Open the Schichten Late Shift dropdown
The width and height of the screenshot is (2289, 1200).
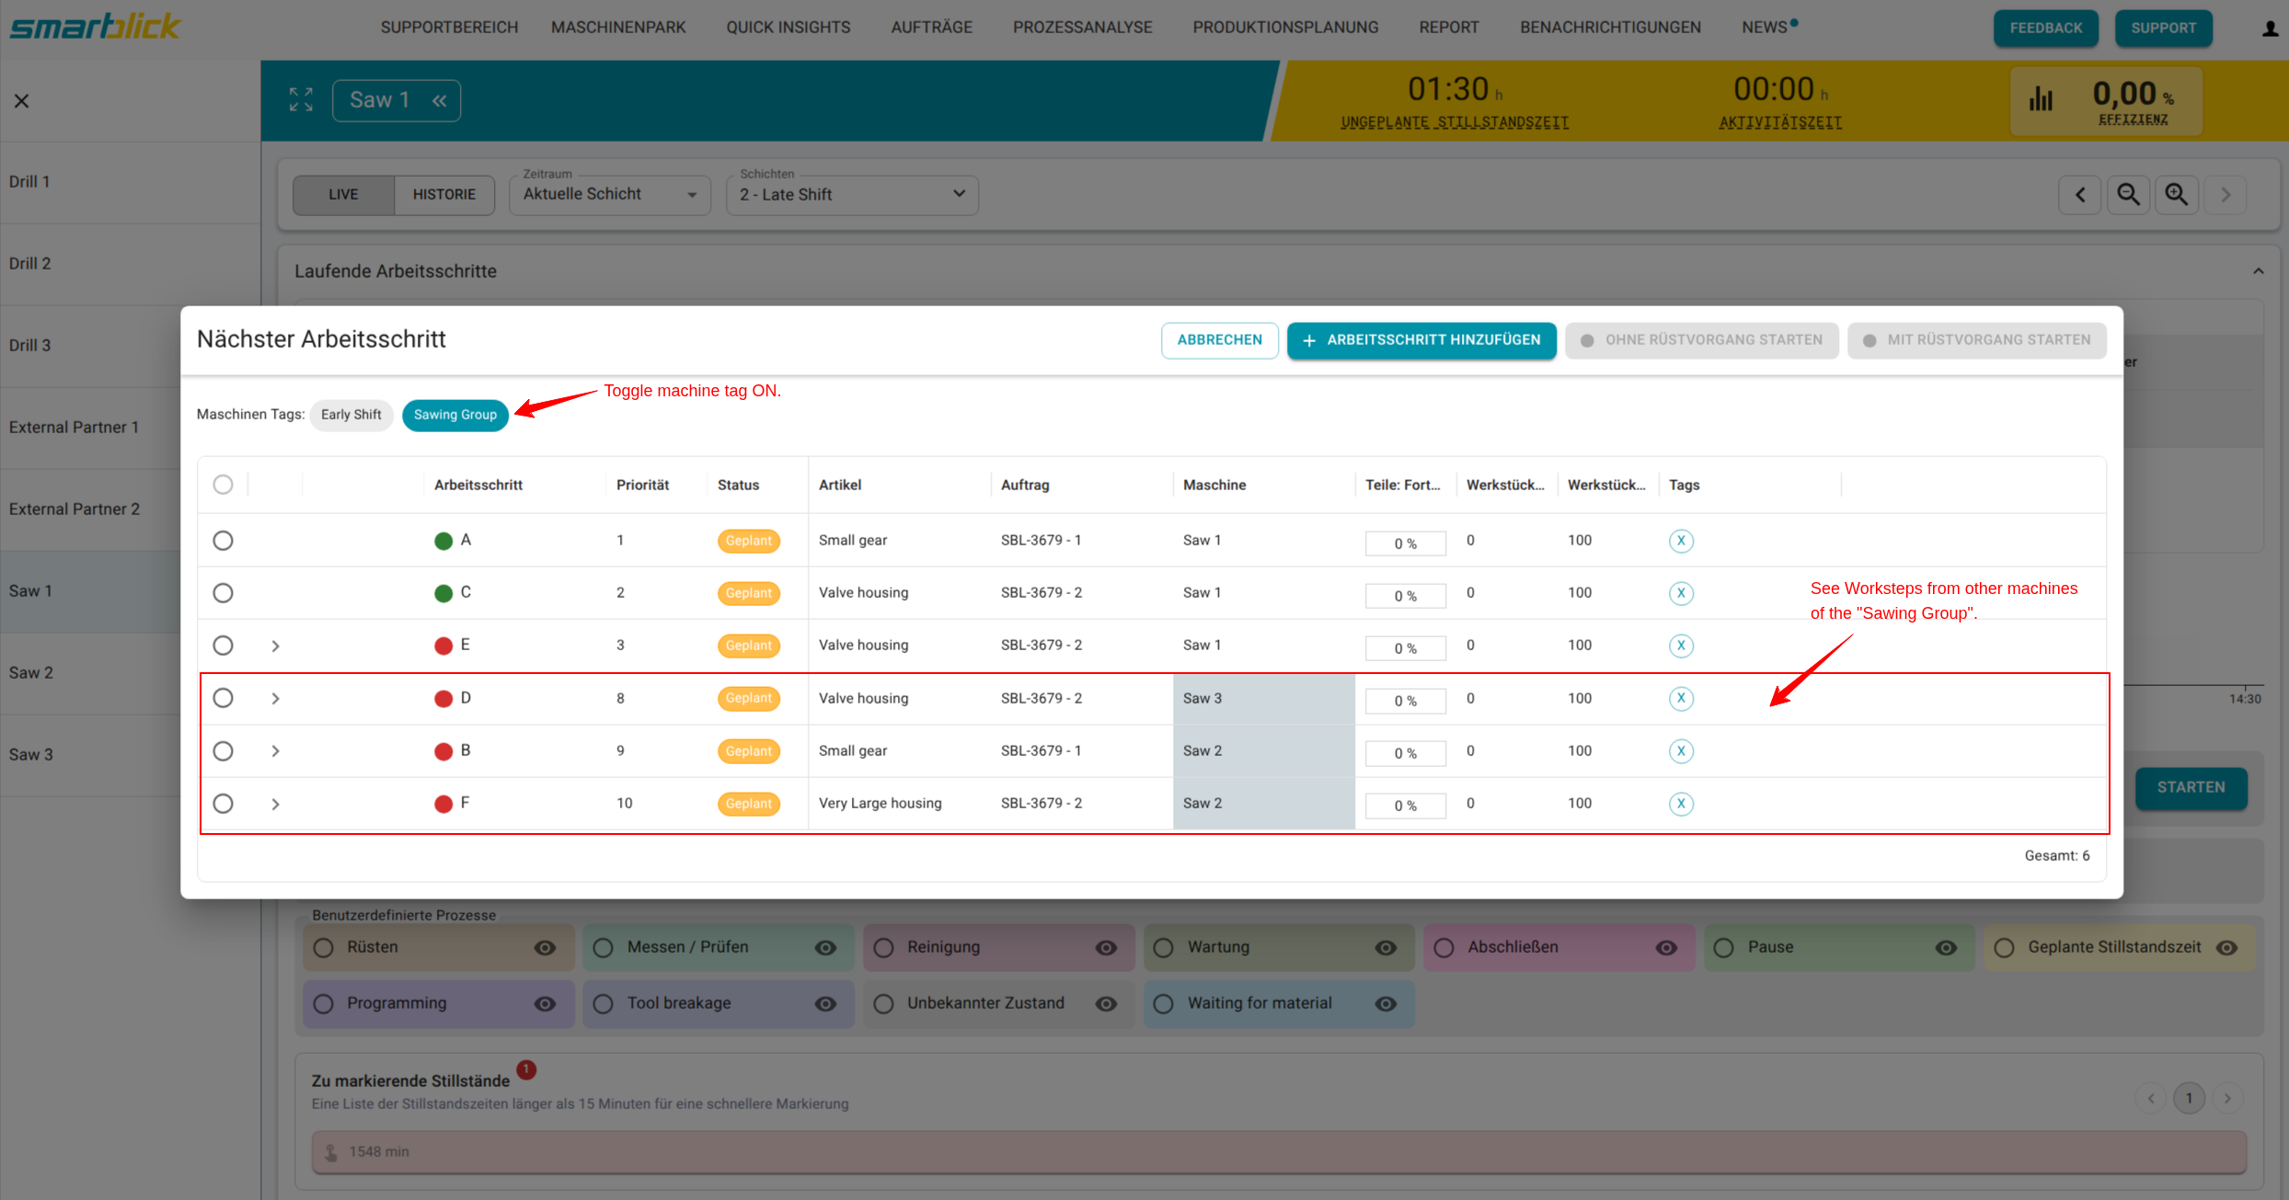click(851, 195)
